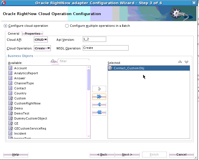Switch to the Properties tab

pyautogui.click(x=32, y=34)
